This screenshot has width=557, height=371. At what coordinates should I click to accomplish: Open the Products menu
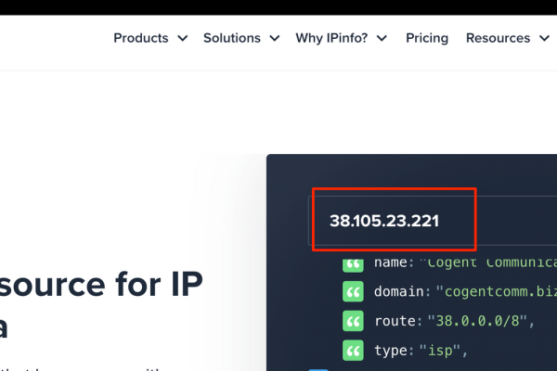(141, 38)
